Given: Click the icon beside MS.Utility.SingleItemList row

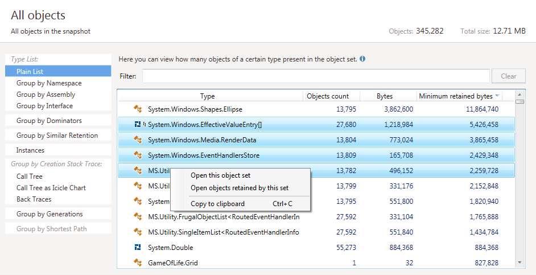Looking at the screenshot, I should pos(137,232).
